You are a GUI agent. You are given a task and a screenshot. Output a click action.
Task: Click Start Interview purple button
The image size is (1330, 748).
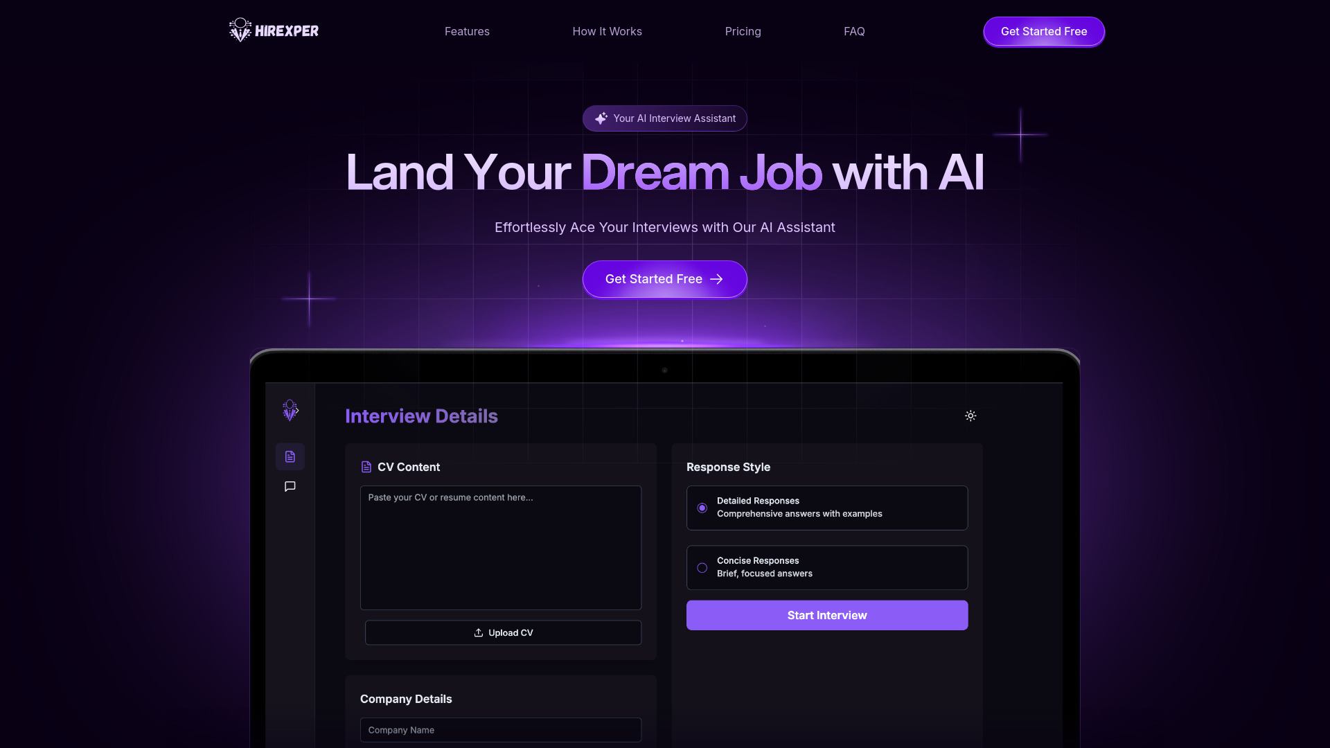[x=826, y=614]
